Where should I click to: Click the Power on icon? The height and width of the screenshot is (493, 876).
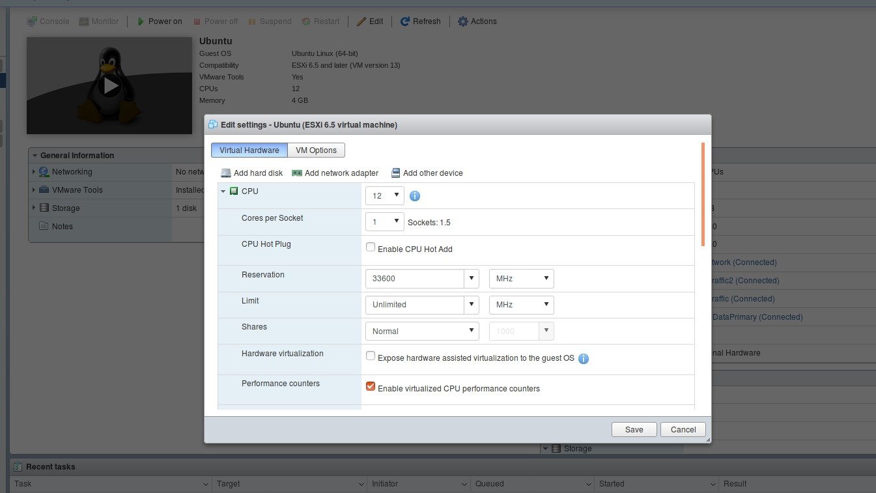click(x=143, y=21)
